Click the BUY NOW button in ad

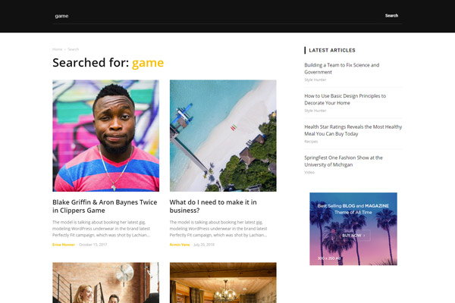click(353, 235)
